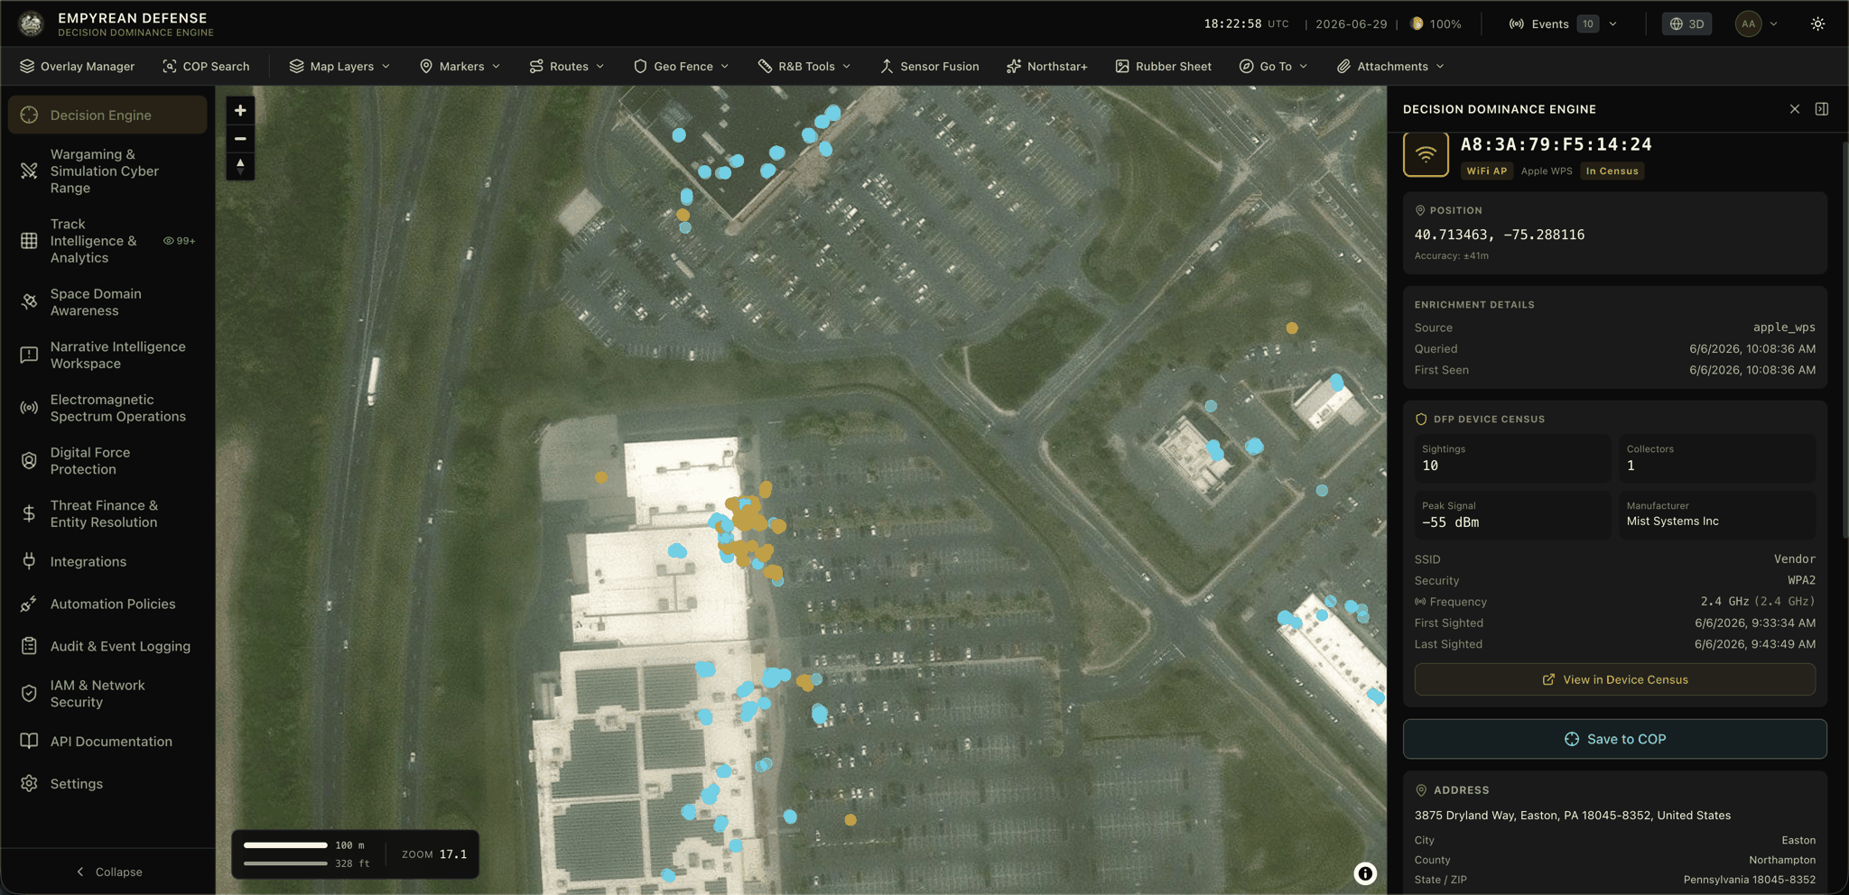Viewport: 1849px width, 895px height.
Task: Expand the Go To dropdown
Action: coord(1273,66)
